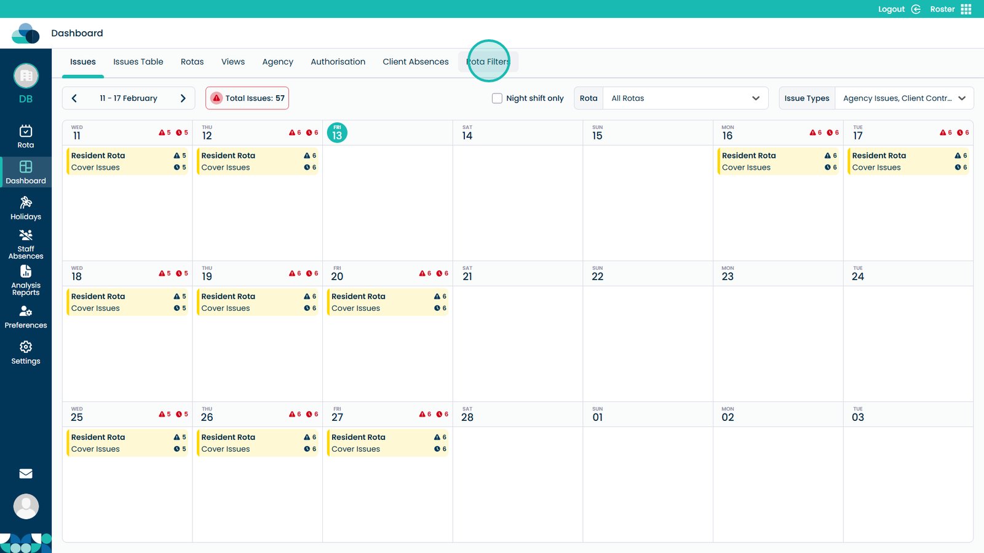Select the Tue 03 date number
This screenshot has height=553, width=984.
[x=858, y=417]
